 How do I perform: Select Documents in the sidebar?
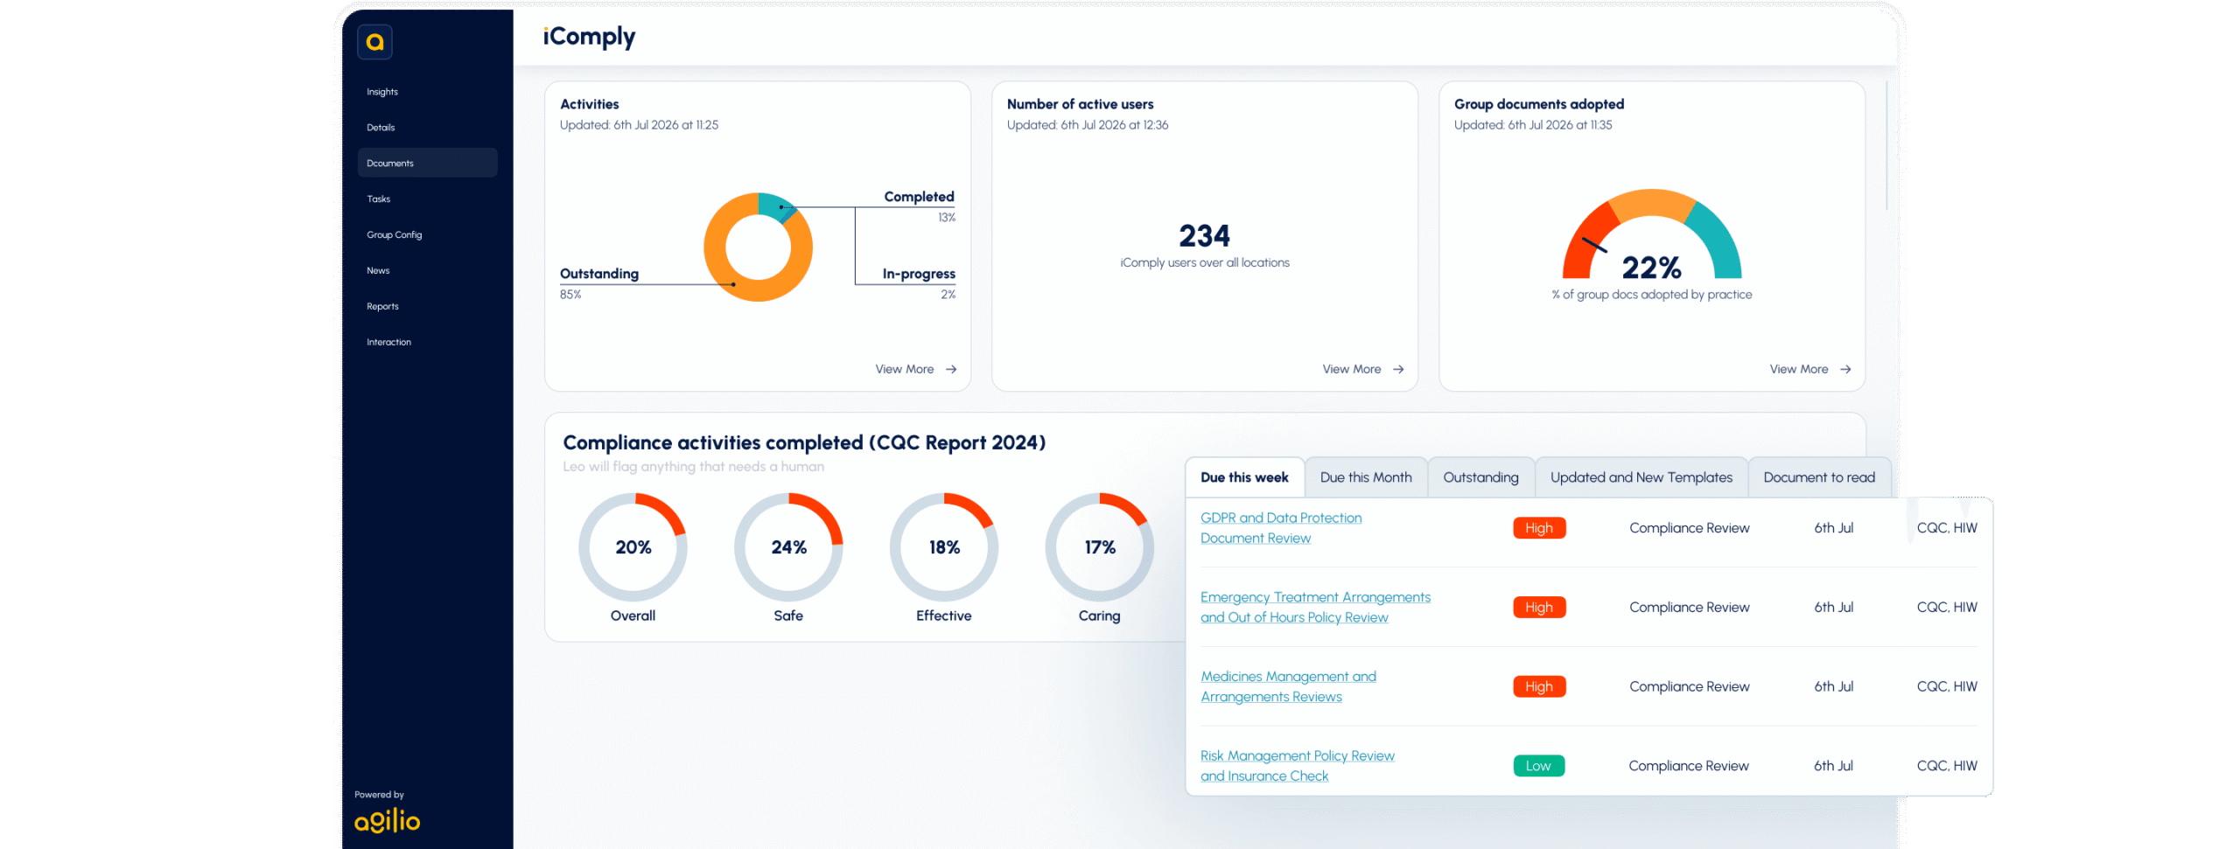(x=427, y=163)
